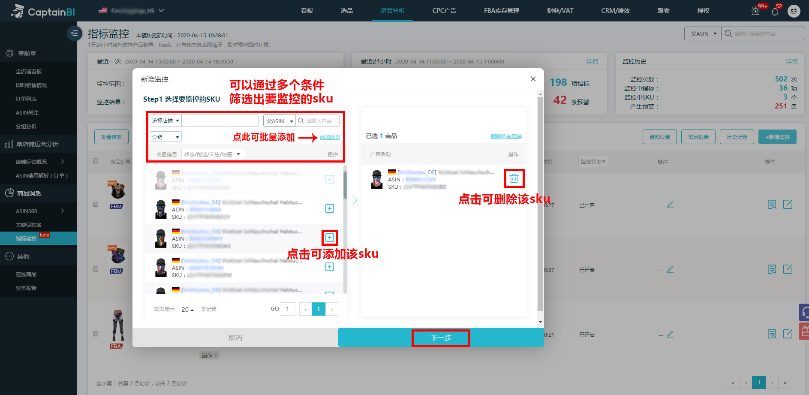Click the 请输入内容 search field in dialog

(x=318, y=121)
